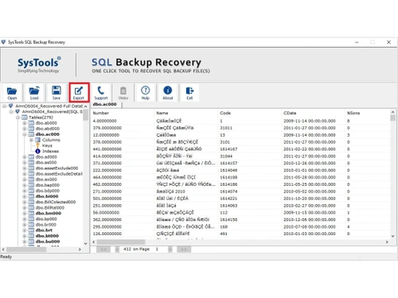
Task: Click the CDate cell 2010-07-08 00:00:00.000
Action: 310,226
